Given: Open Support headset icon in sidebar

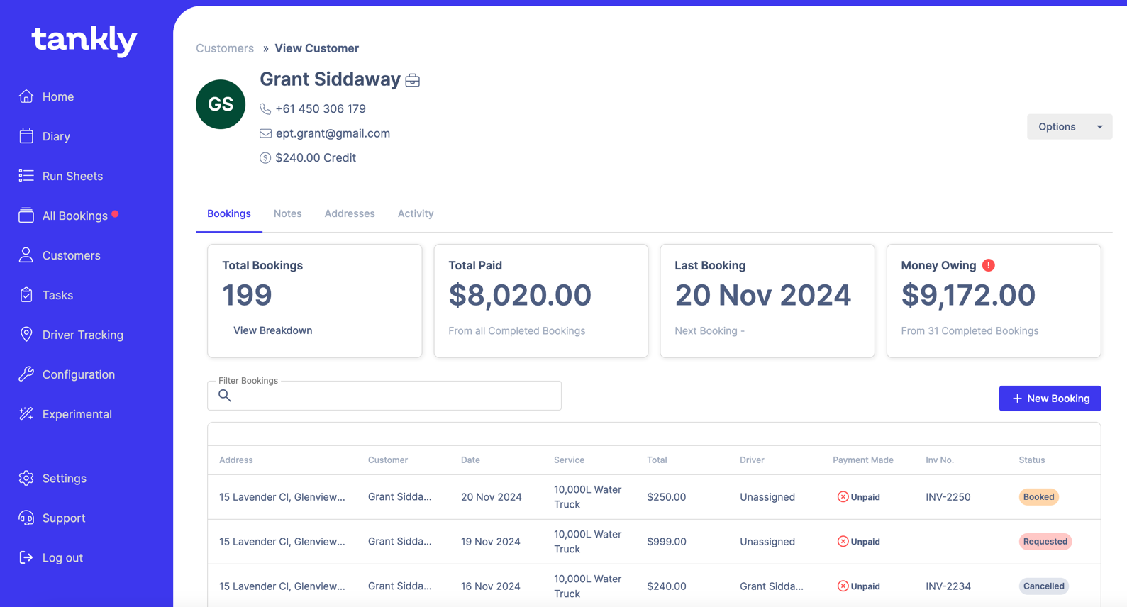Looking at the screenshot, I should [26, 518].
